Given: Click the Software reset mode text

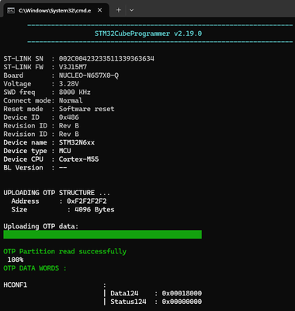Looking at the screenshot, I should tap(86, 109).
